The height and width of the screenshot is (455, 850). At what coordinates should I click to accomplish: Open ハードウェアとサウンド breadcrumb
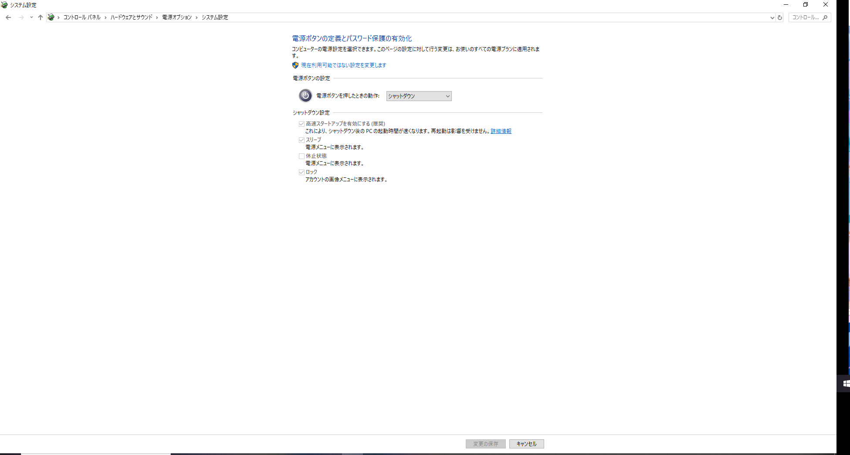click(131, 17)
